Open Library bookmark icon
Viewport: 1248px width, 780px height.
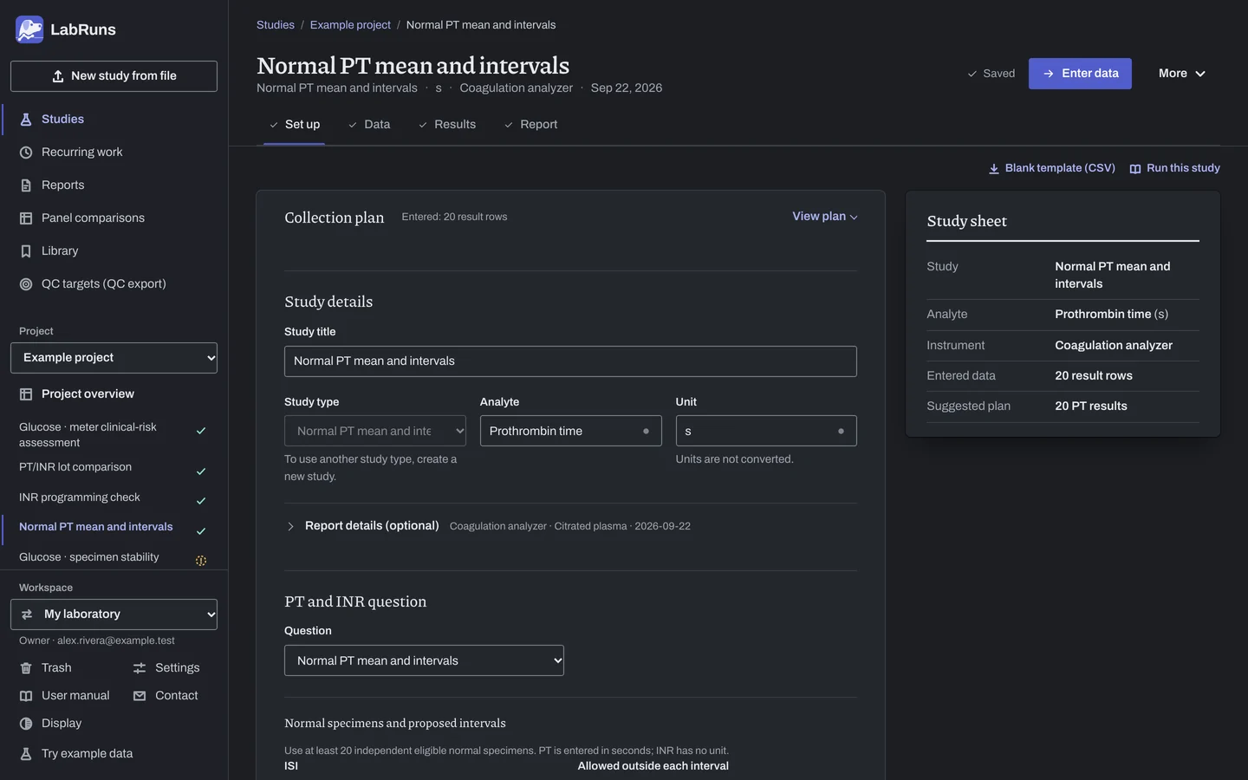coord(26,251)
